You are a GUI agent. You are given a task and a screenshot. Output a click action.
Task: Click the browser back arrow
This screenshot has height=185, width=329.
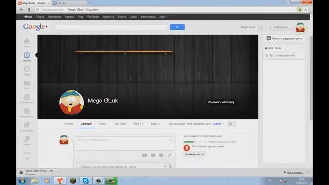(x=22, y=10)
